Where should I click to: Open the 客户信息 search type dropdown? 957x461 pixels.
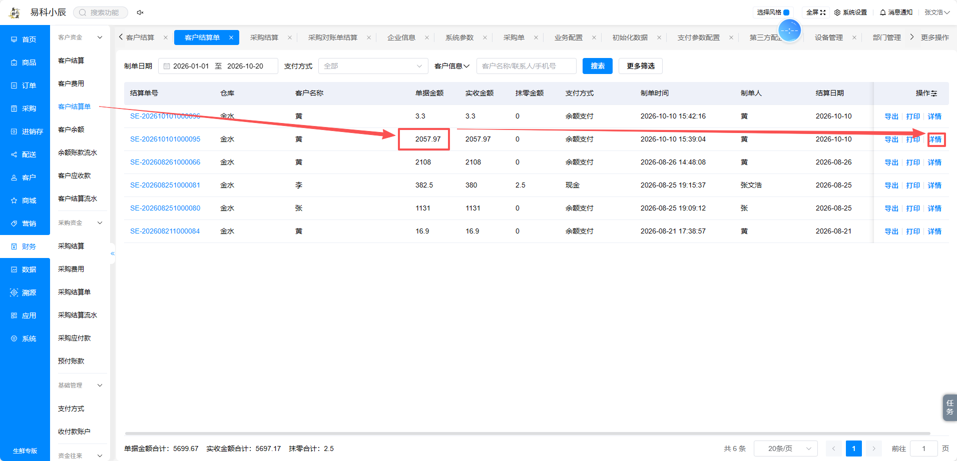coord(452,66)
